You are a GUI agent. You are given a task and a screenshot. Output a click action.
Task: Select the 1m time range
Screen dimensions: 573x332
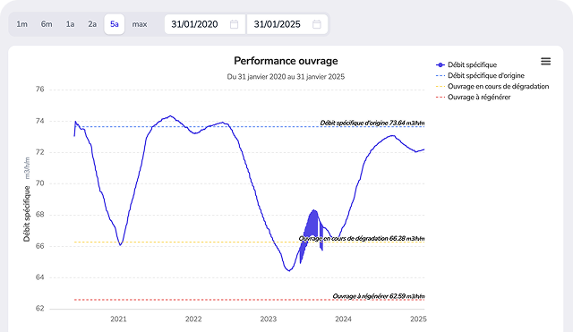click(x=21, y=24)
